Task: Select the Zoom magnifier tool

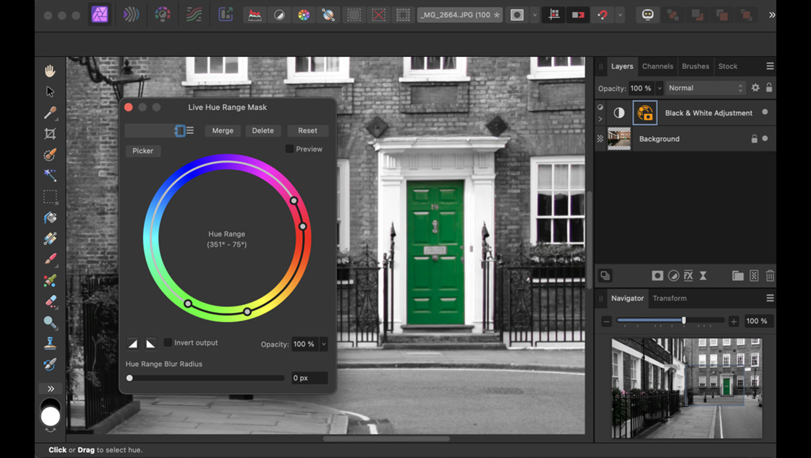Action: pyautogui.click(x=50, y=322)
